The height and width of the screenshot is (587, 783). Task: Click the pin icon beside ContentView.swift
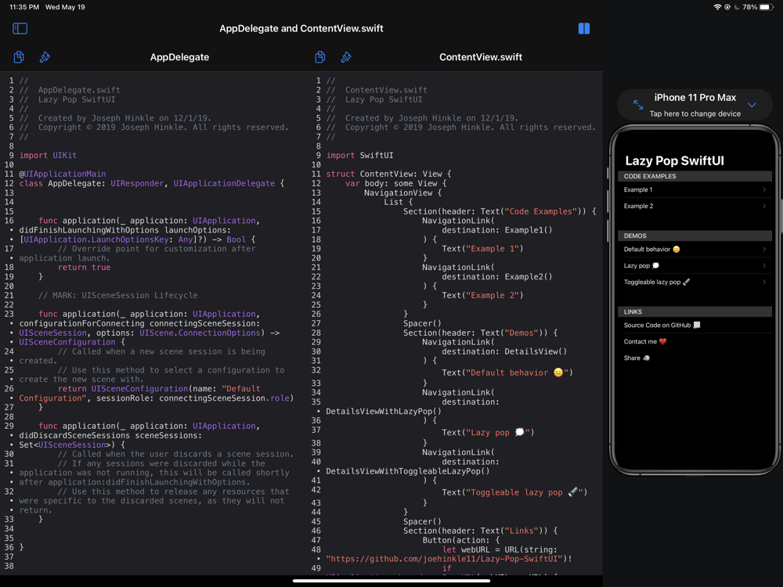click(345, 57)
